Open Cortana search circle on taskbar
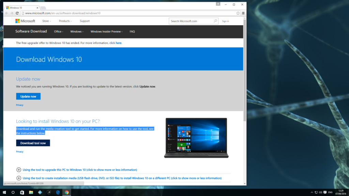Screen dimensions: 349x196 click(13, 193)
